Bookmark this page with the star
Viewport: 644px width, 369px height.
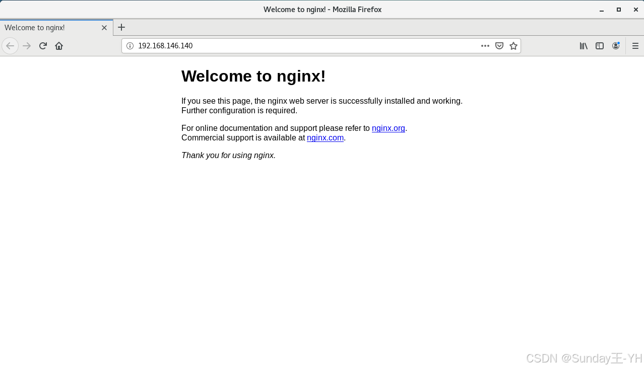pos(513,46)
